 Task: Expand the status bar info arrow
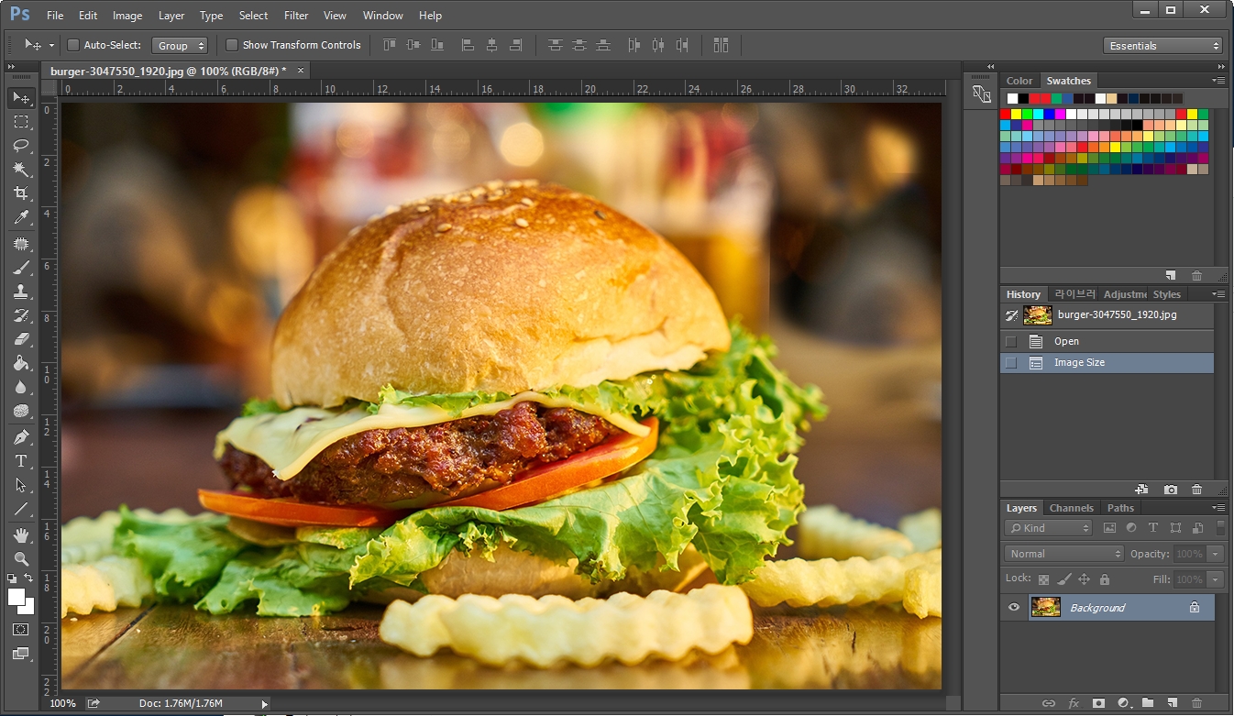point(264,703)
